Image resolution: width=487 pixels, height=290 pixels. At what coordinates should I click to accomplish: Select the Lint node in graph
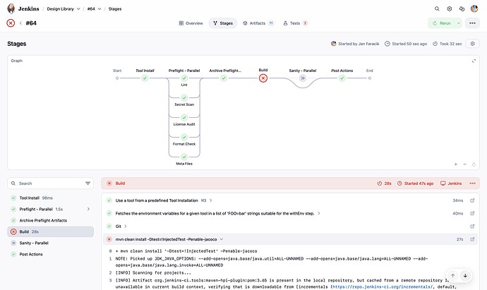pyautogui.click(x=184, y=78)
